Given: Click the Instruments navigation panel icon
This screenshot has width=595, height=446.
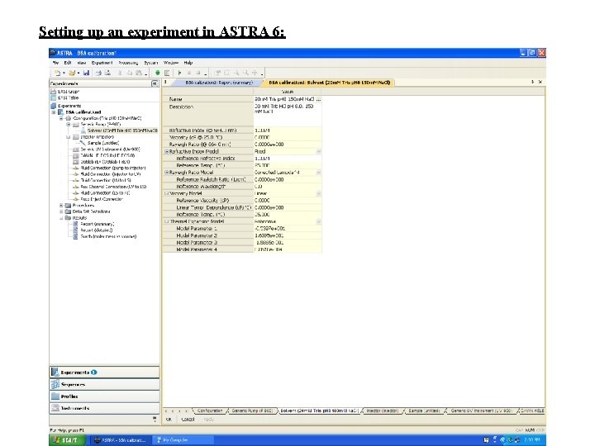Looking at the screenshot, I should pyautogui.click(x=55, y=408).
